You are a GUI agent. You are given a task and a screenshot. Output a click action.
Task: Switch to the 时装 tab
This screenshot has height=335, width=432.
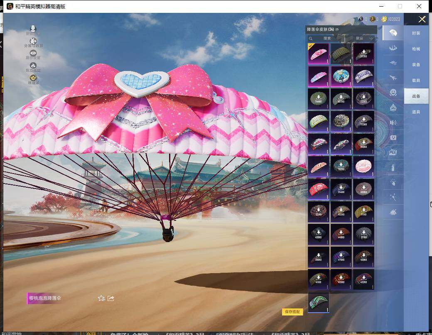pos(416,33)
